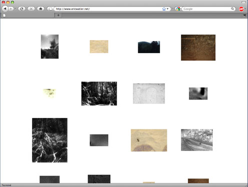Open the near-black thumbnail second in the last row

click(x=99, y=179)
